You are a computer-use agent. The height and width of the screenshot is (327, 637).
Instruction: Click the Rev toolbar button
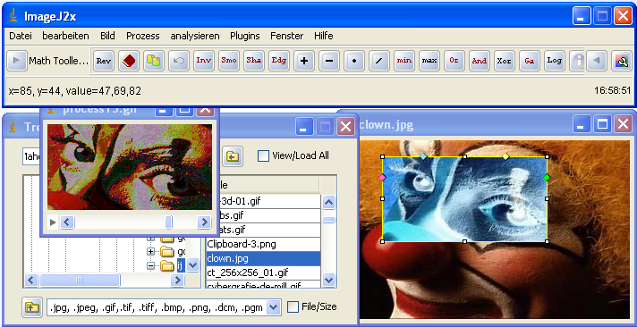tap(104, 61)
